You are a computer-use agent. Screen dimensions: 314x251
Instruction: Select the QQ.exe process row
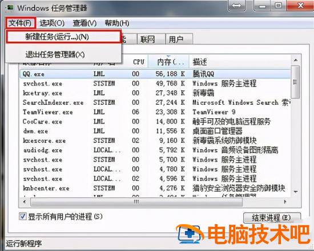coord(155,74)
